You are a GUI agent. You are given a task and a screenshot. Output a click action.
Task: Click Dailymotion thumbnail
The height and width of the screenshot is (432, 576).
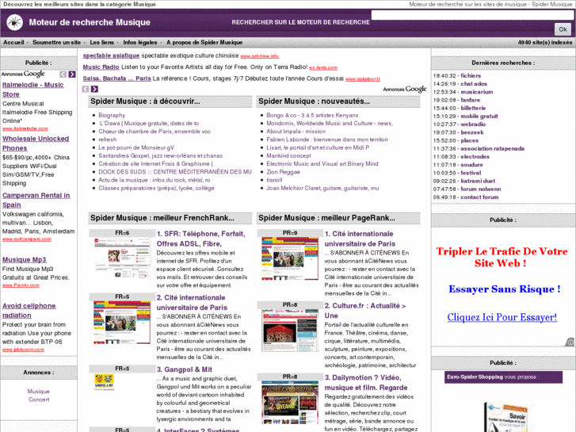click(290, 402)
